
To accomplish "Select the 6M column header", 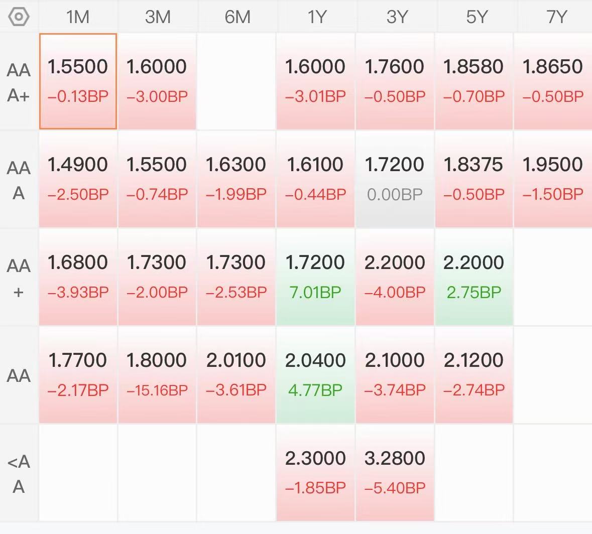I will tap(237, 17).
